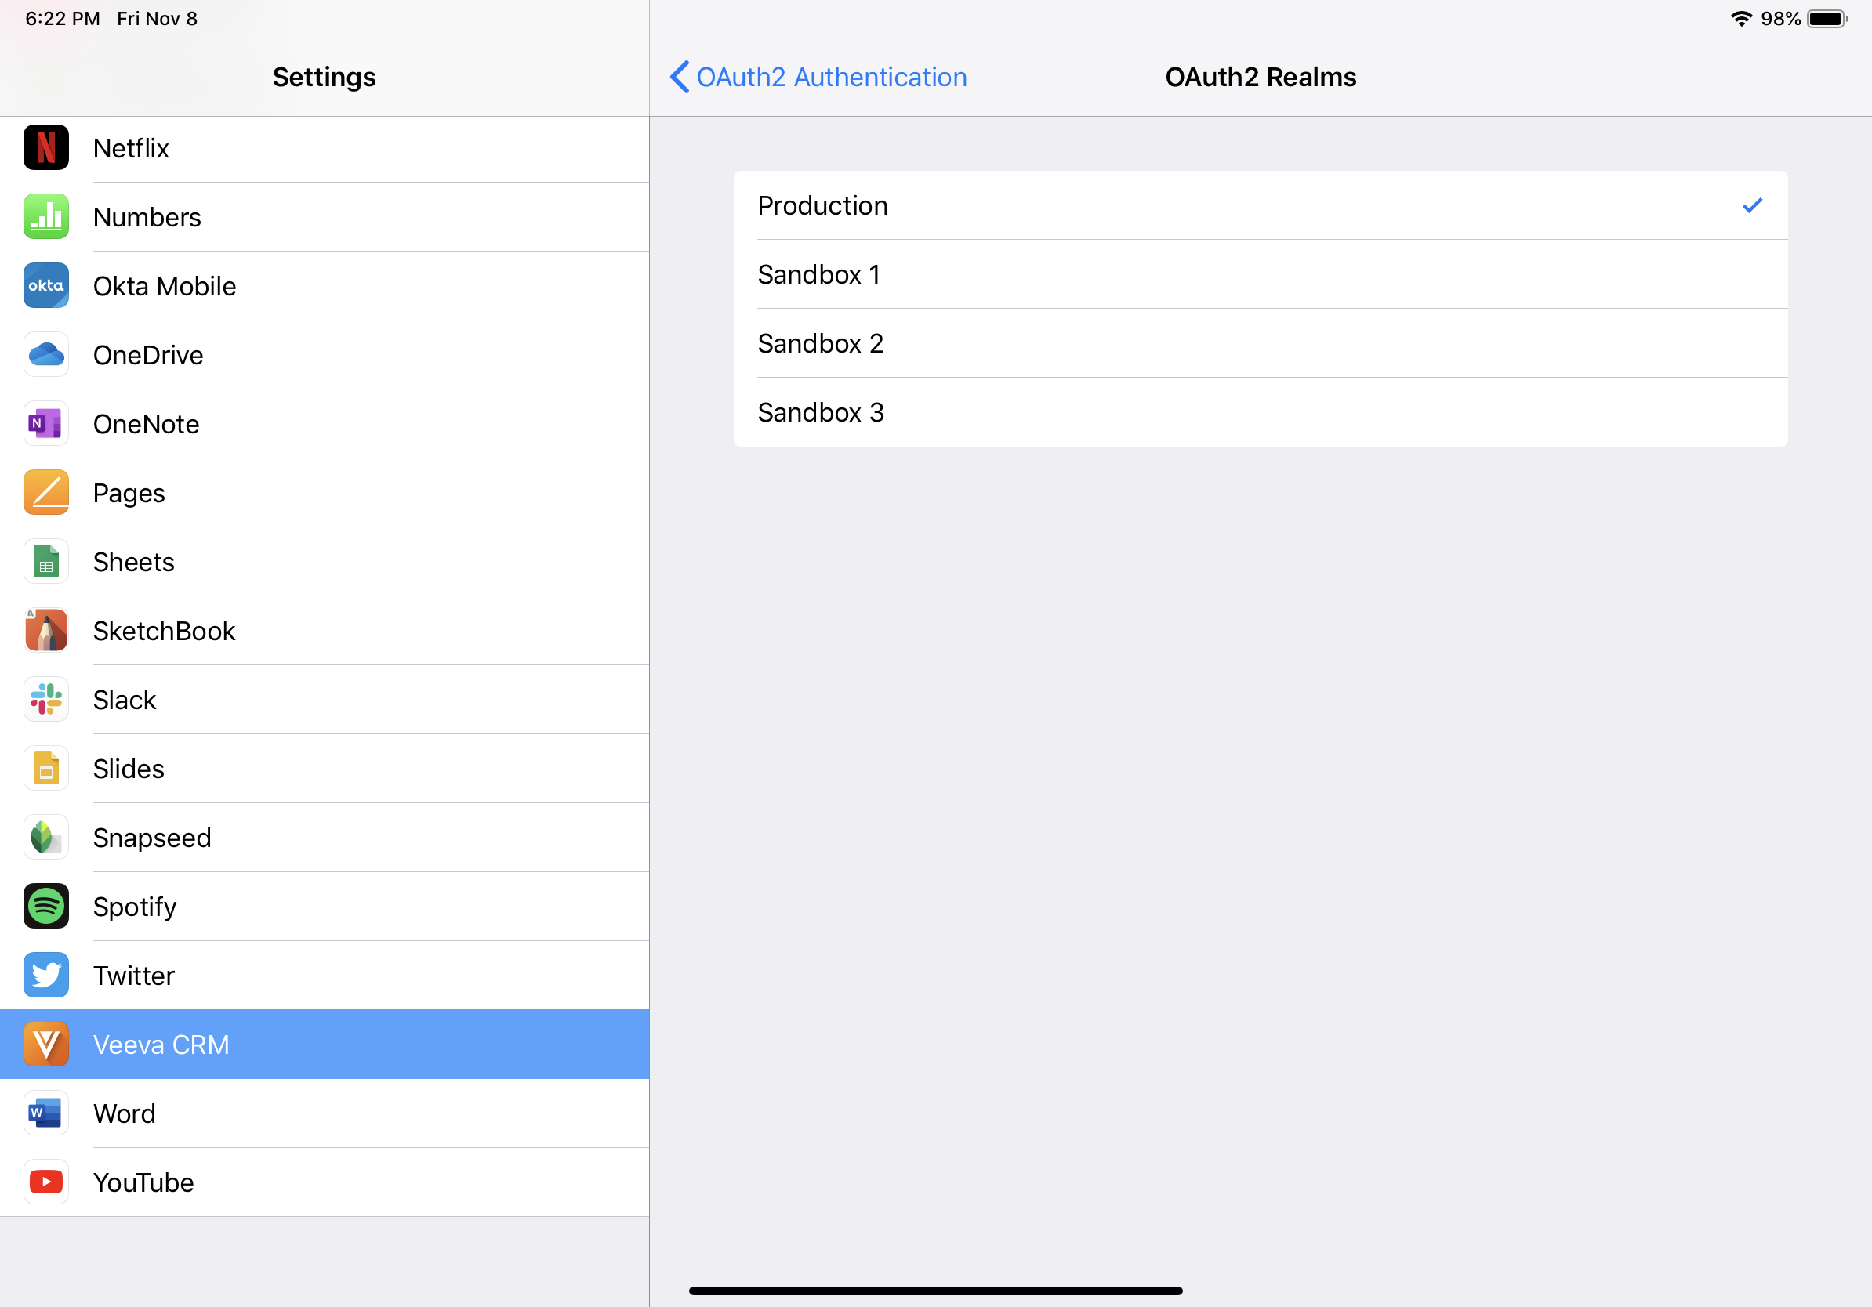Open Numbers settings entry
Image resolution: width=1872 pixels, height=1307 pixels.
click(x=147, y=218)
